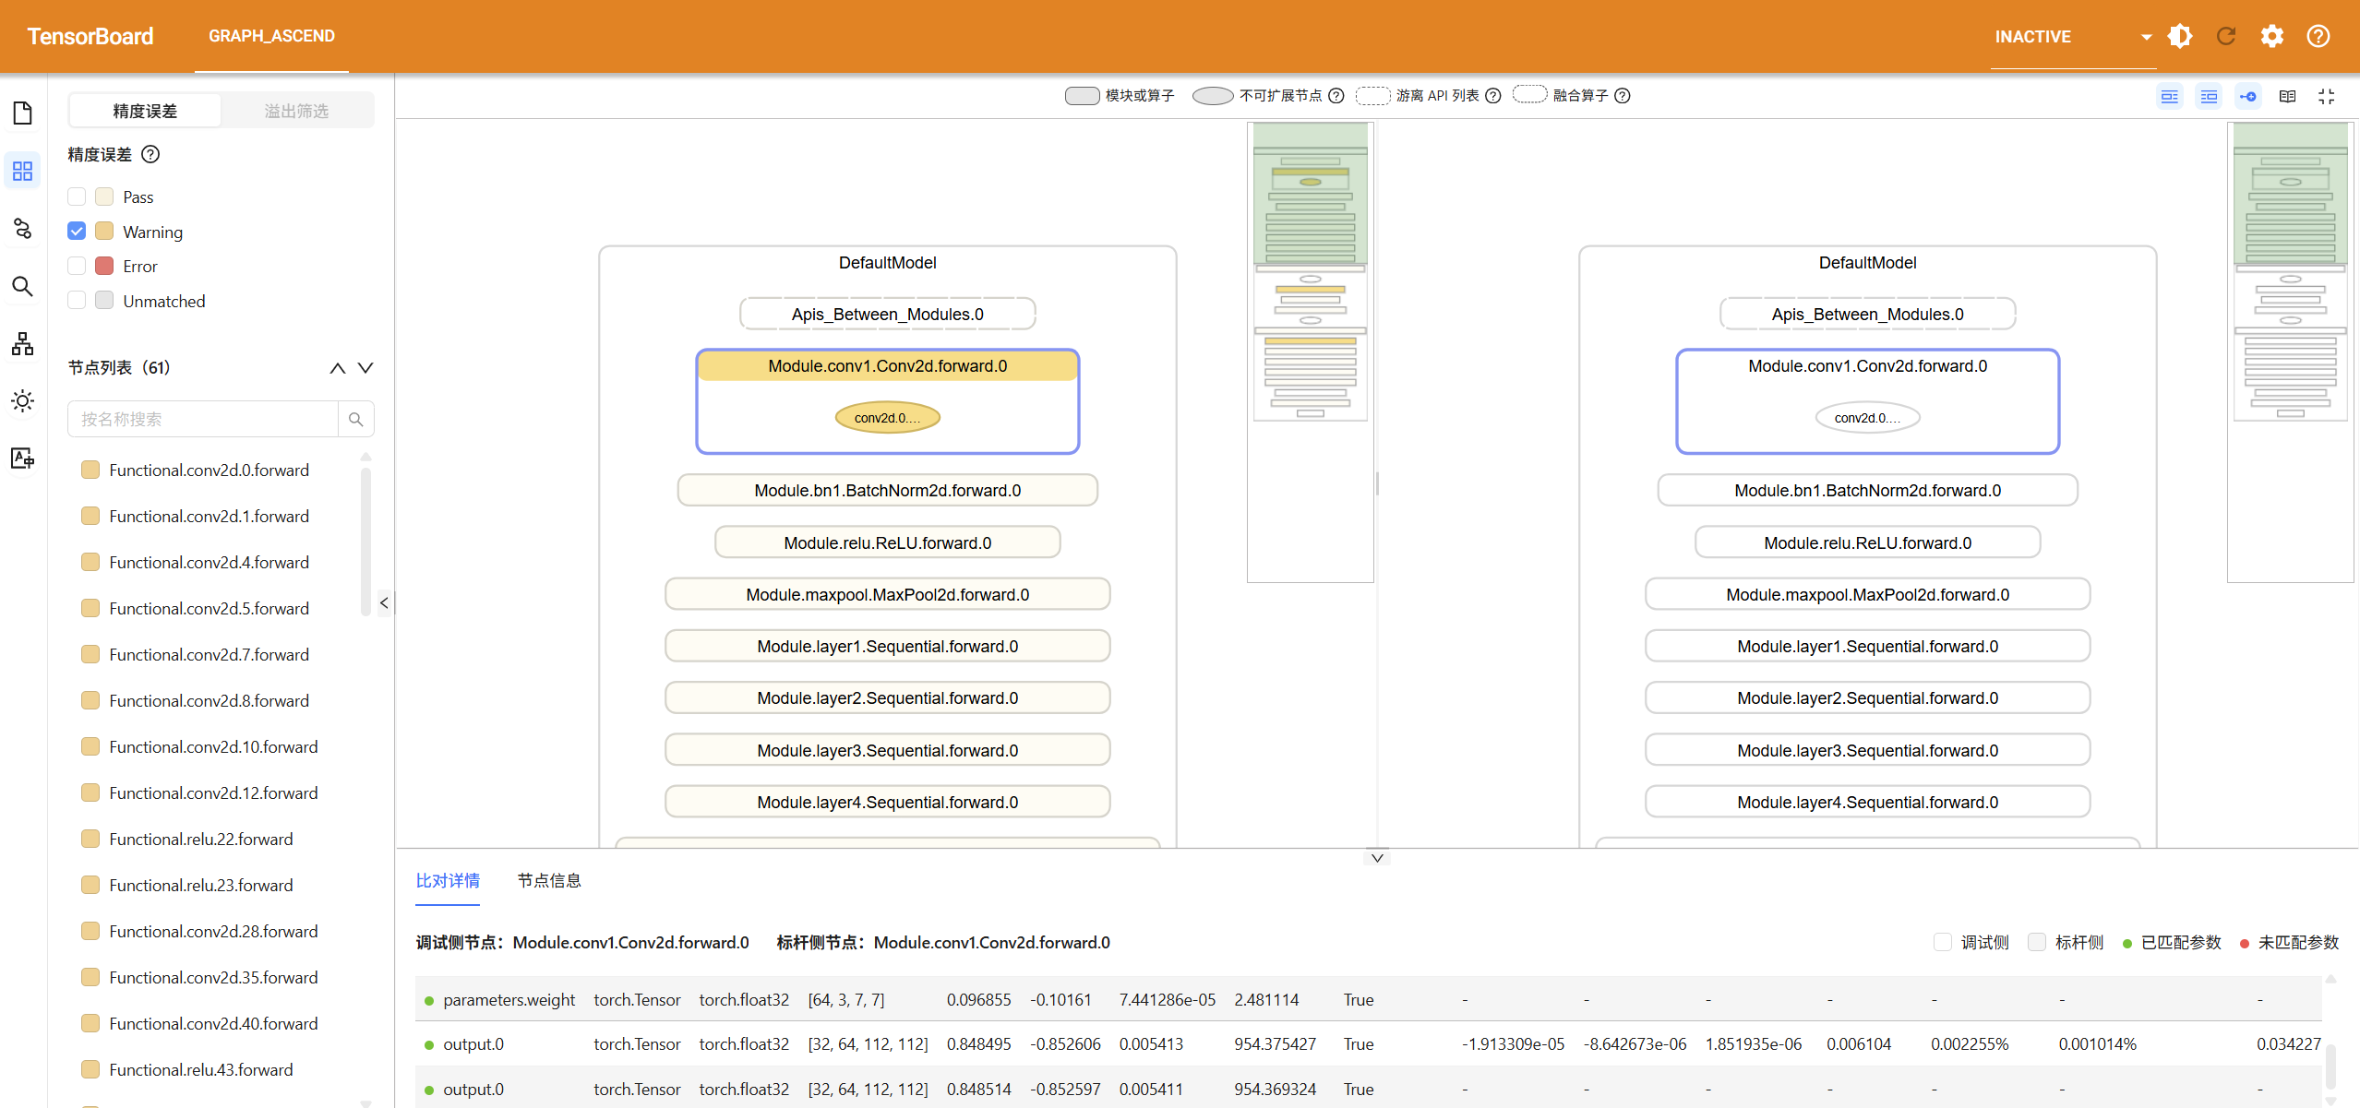2360x1108 pixels.
Task: Expand right Module.layer4.Sequential.forward.0 node
Action: tap(1867, 802)
